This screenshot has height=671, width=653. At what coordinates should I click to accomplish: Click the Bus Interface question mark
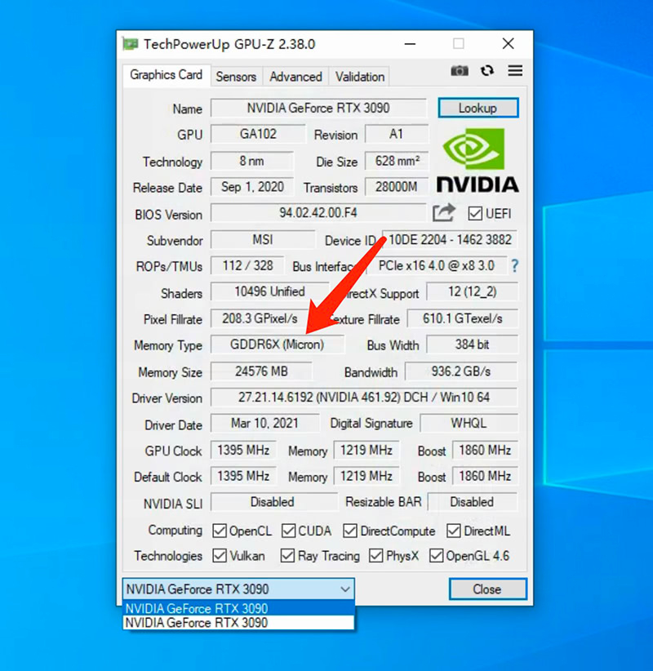515,266
